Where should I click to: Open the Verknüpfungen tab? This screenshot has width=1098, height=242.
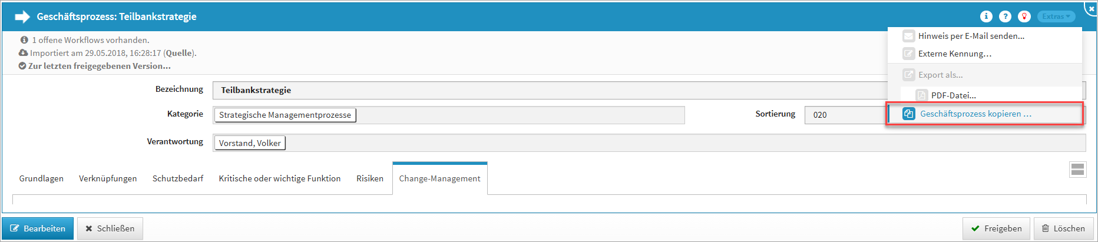click(108, 178)
